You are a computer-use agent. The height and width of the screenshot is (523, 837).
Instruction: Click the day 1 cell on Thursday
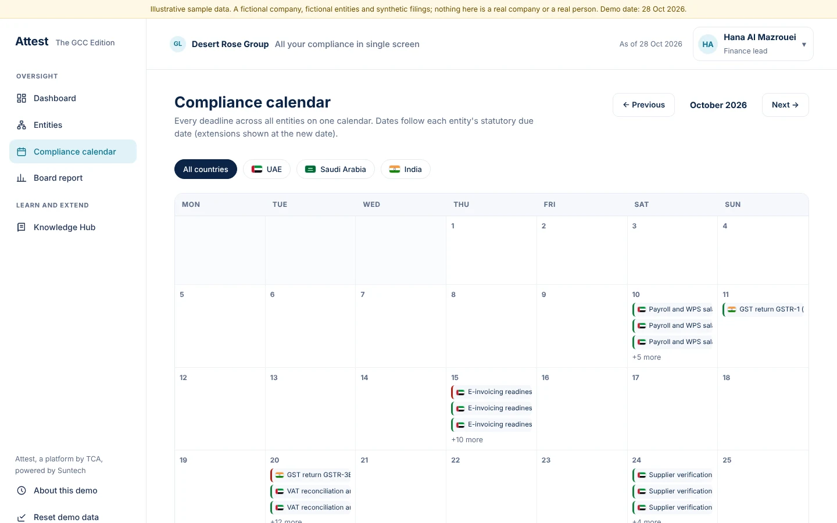[491, 250]
